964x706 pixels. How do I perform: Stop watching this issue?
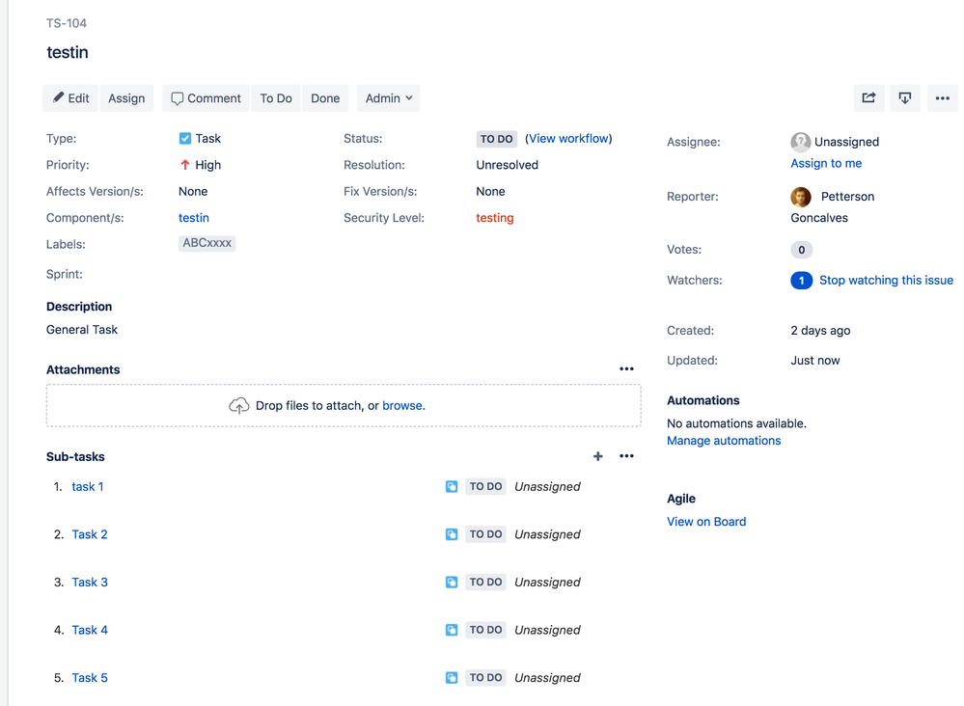[886, 280]
